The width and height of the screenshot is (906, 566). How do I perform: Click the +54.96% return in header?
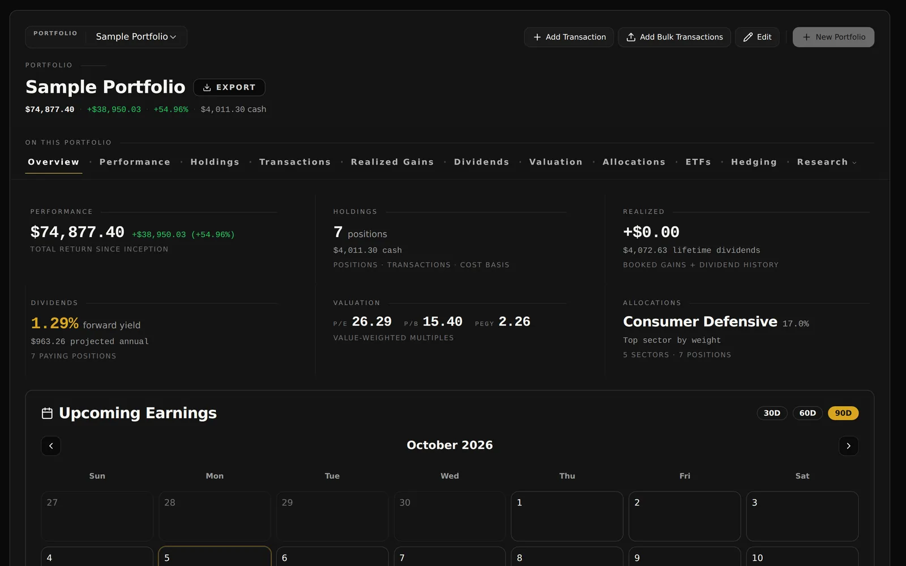coord(171,109)
